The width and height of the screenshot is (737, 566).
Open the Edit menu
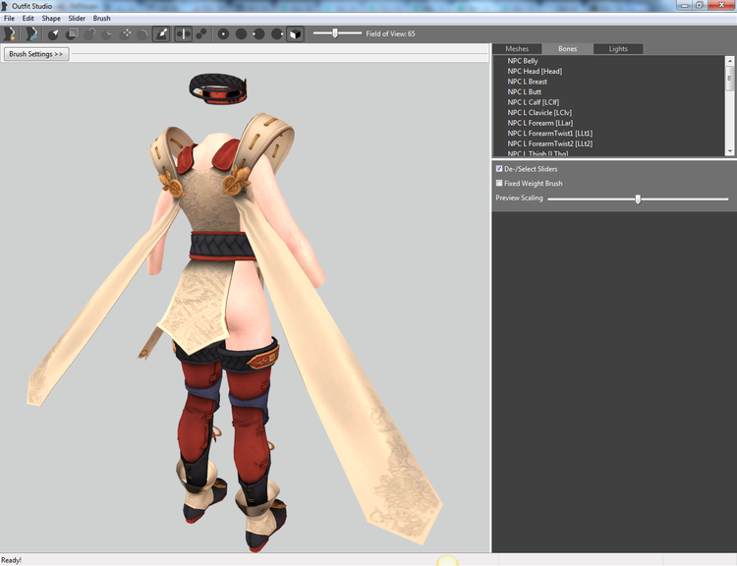click(x=28, y=19)
